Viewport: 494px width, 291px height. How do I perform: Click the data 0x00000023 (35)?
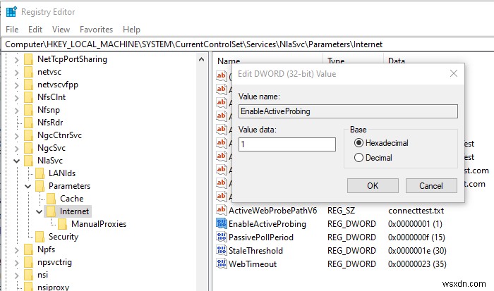coord(417,264)
